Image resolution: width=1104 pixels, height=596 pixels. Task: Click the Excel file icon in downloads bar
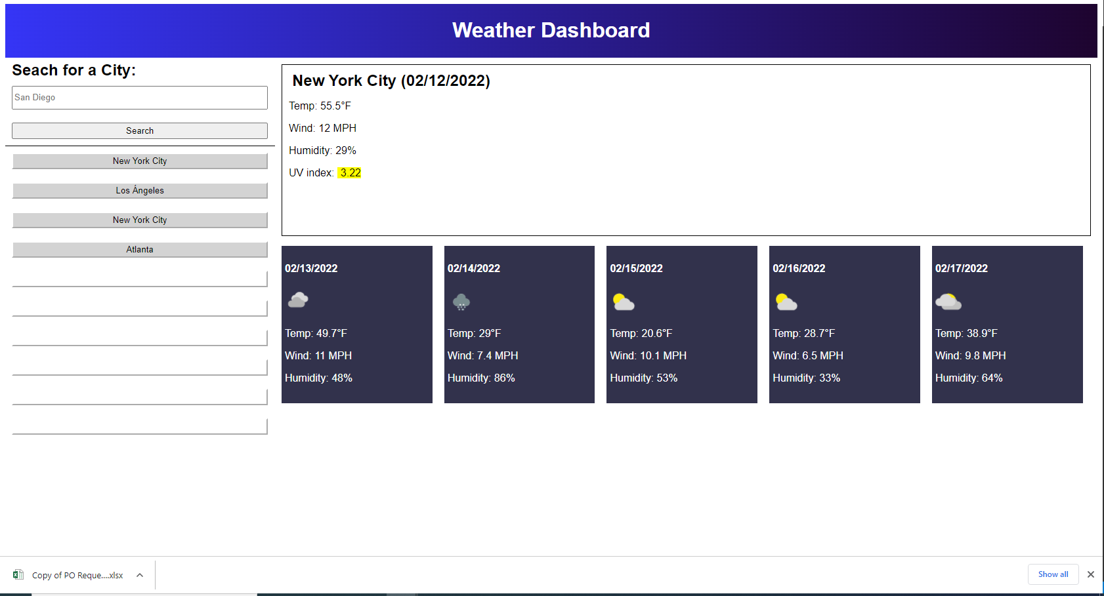tap(18, 574)
